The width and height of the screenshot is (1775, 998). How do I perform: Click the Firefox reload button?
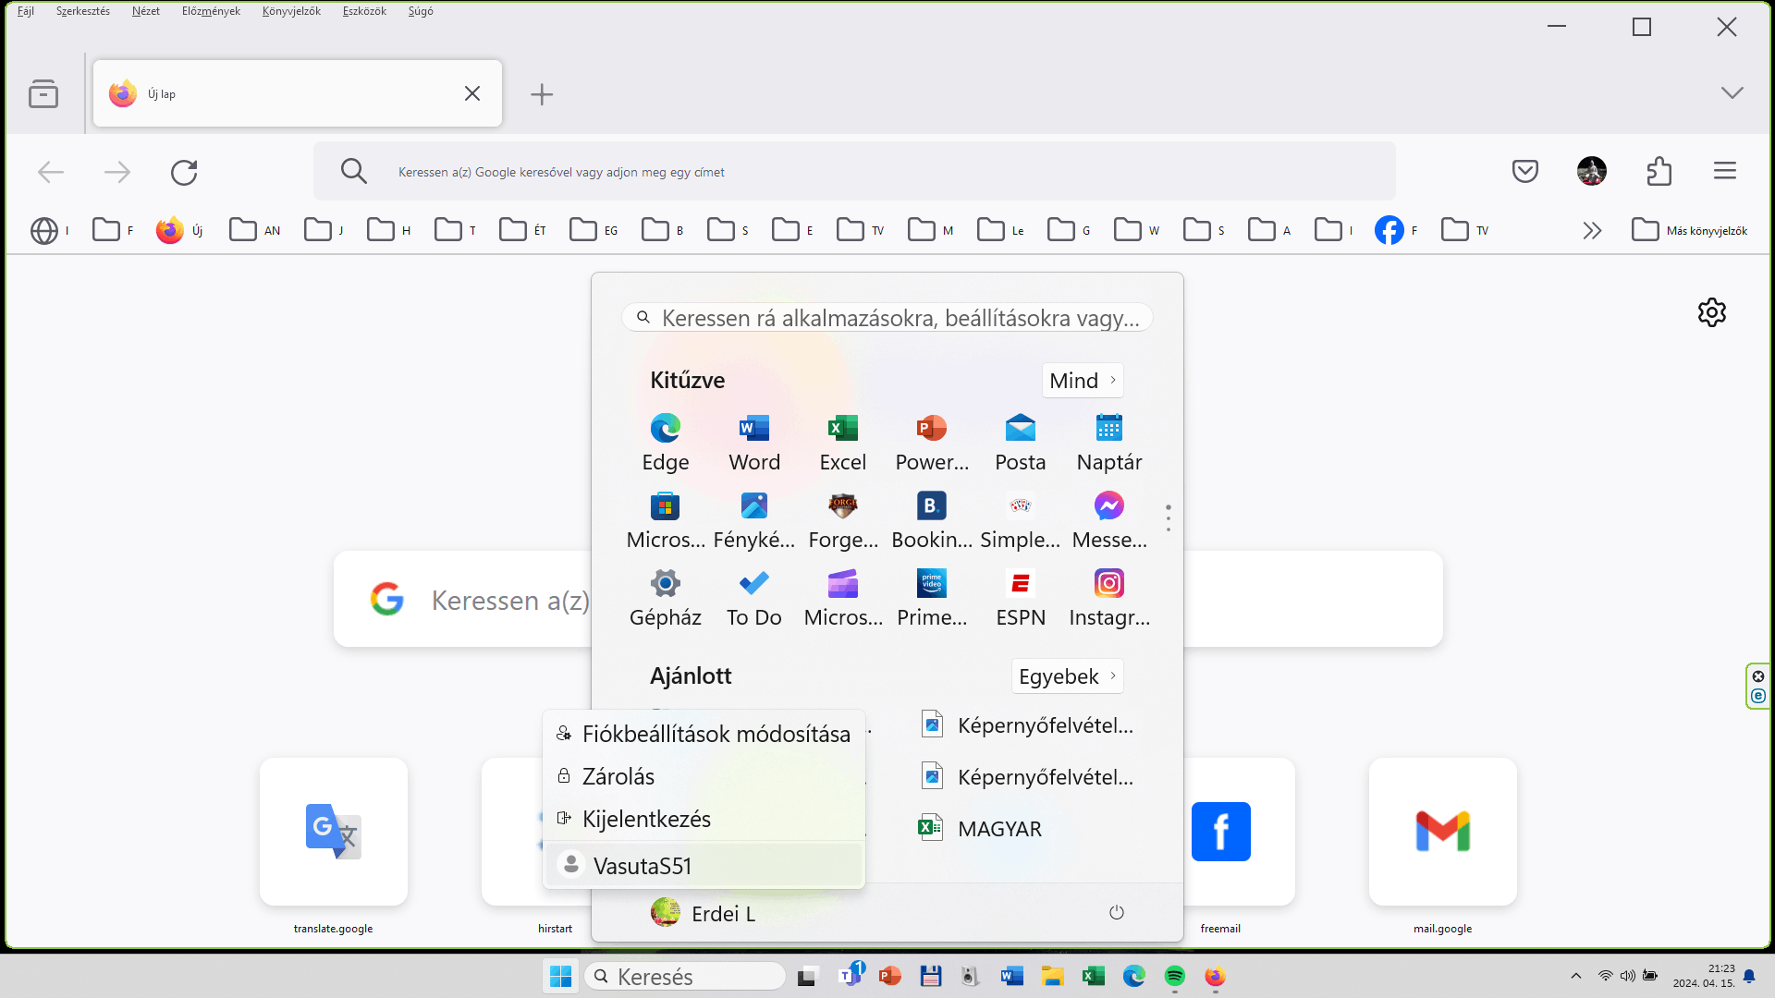click(x=184, y=172)
